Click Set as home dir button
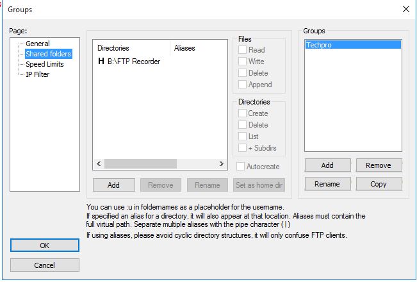The width and height of the screenshot is (417, 282). [259, 185]
